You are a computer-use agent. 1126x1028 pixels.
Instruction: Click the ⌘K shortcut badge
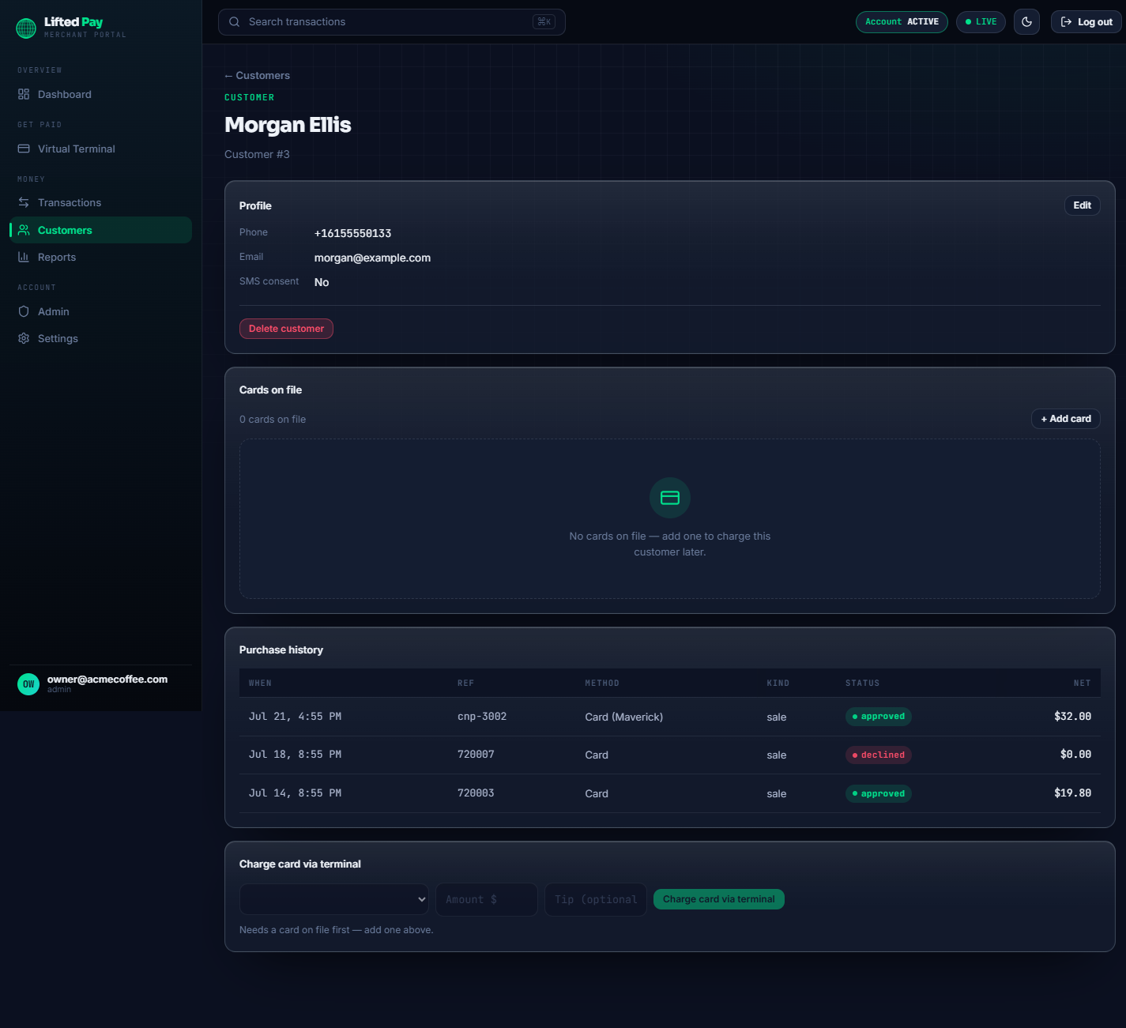pyautogui.click(x=544, y=22)
